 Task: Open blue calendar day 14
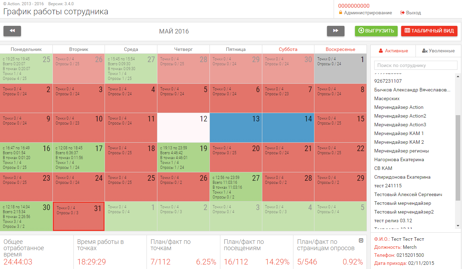click(x=288, y=127)
